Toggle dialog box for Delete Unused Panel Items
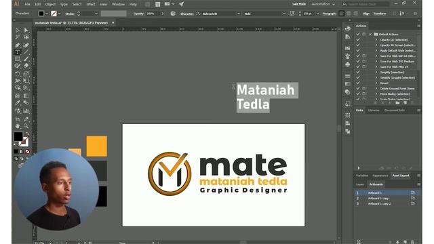434x244 pixels. [x=364, y=89]
